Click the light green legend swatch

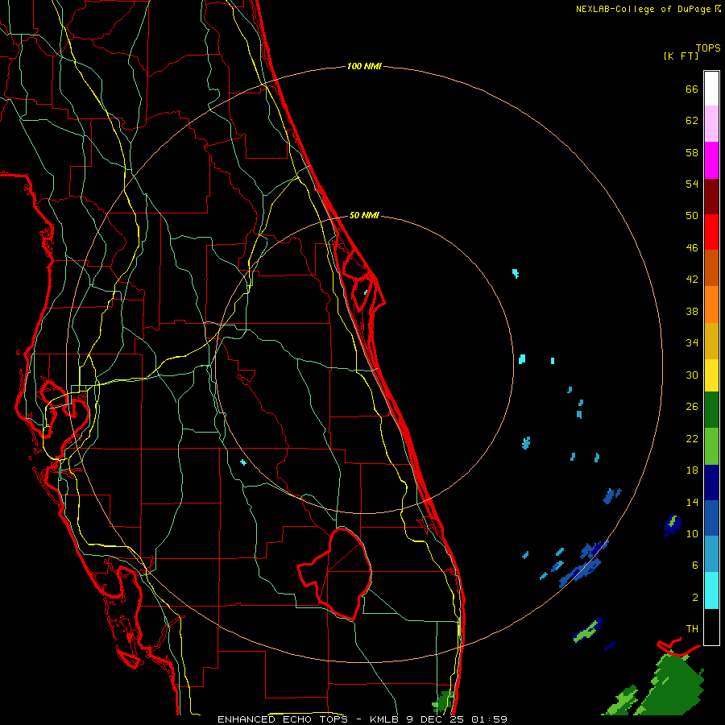click(x=711, y=446)
